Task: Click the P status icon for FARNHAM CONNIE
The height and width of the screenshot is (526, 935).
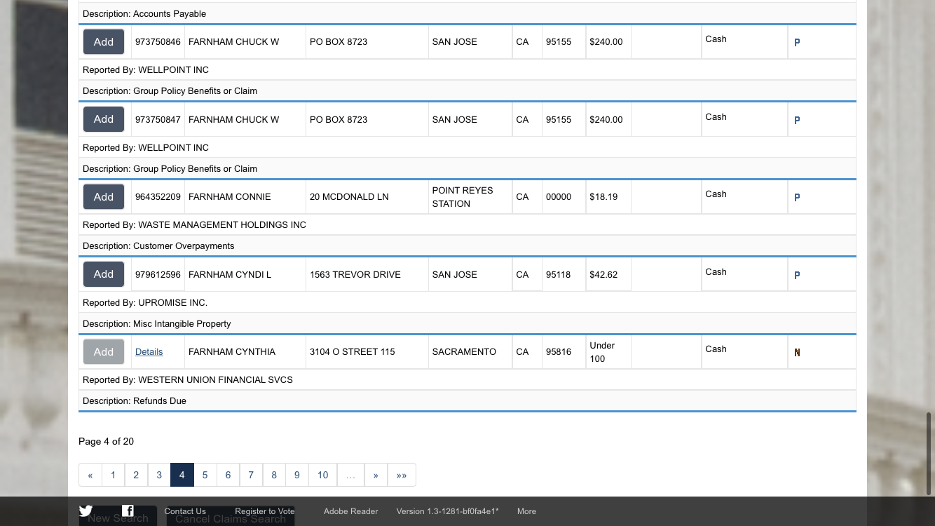Action: click(x=797, y=197)
